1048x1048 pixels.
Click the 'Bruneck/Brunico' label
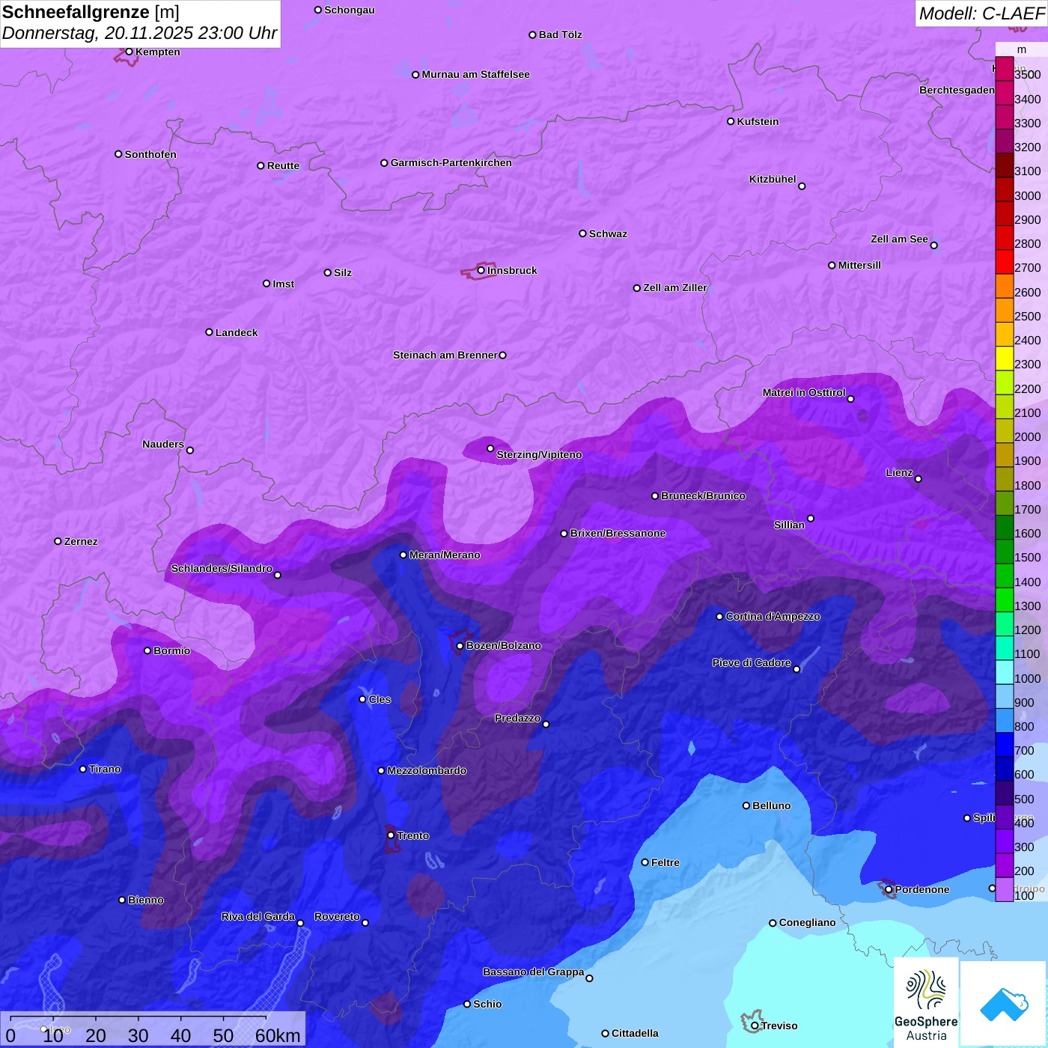[703, 496]
